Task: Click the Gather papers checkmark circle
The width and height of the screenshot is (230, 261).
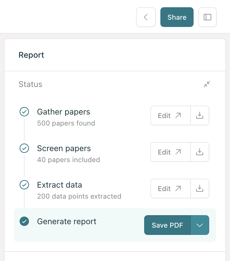Action: point(24,112)
